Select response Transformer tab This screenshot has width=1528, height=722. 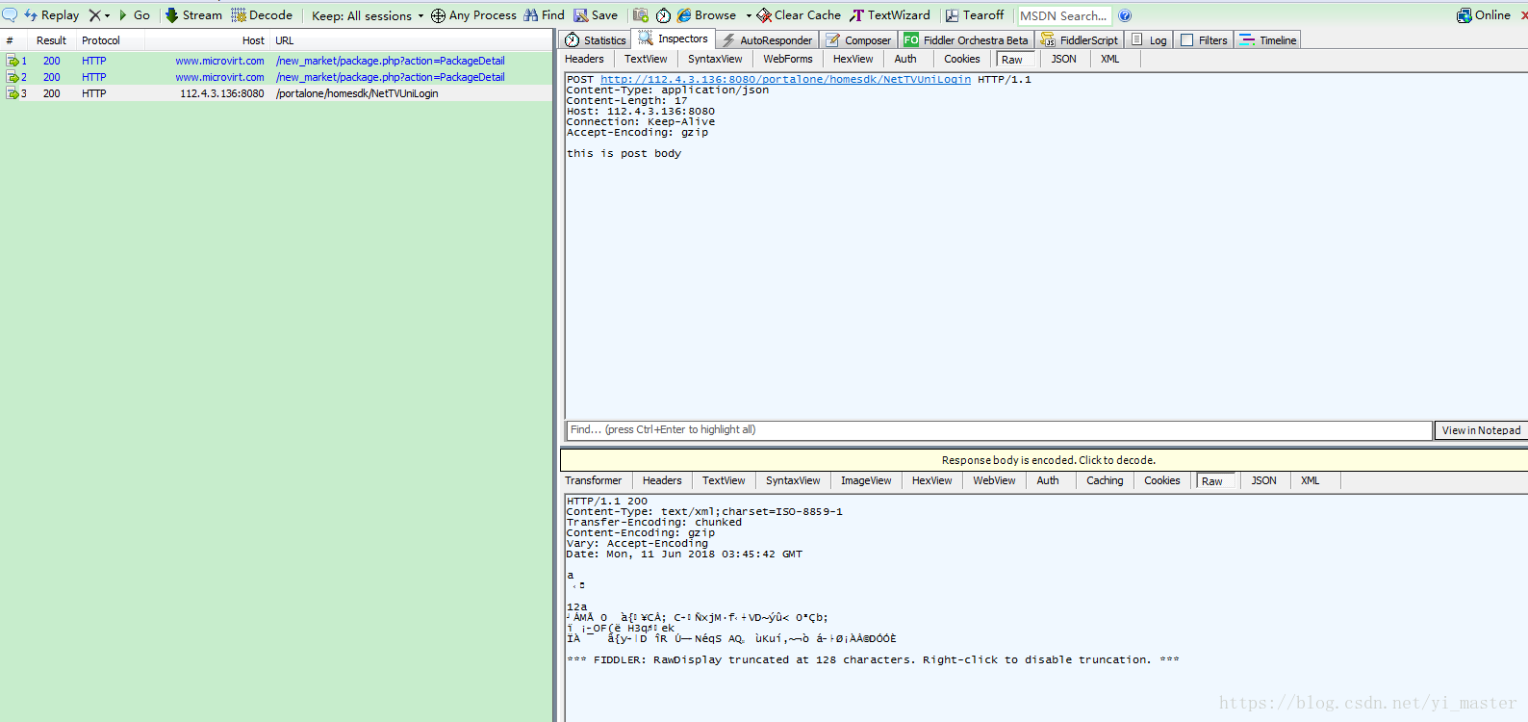pyautogui.click(x=594, y=480)
